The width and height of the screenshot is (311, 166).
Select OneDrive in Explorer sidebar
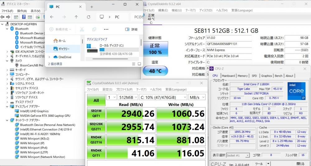63,57
